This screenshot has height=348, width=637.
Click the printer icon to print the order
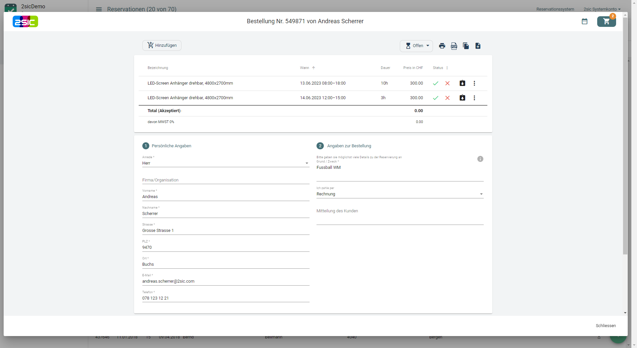[442, 46]
